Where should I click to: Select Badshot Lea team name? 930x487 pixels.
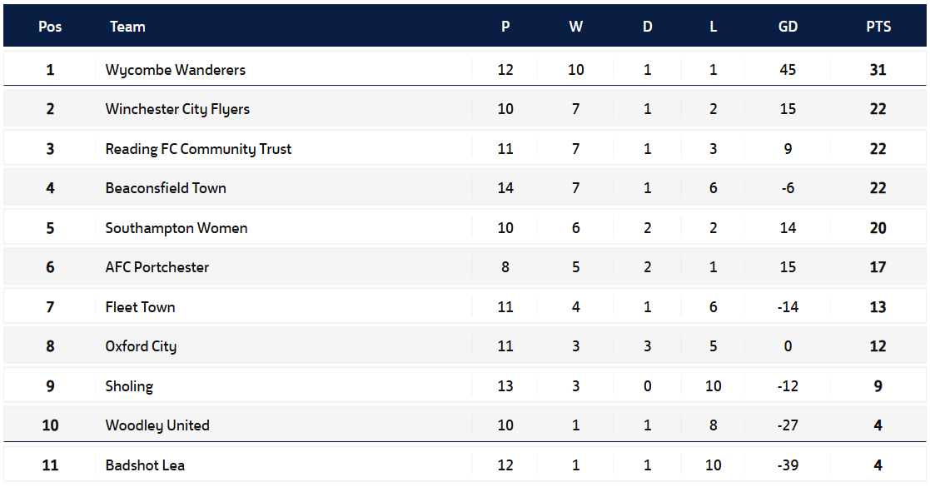pyautogui.click(x=145, y=465)
